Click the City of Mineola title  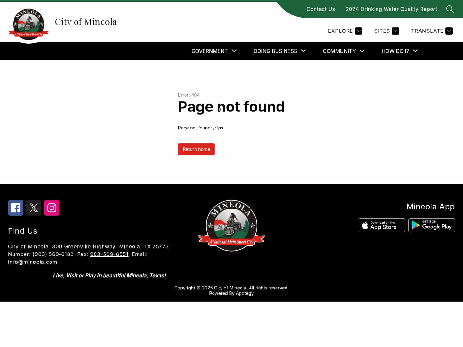coord(86,22)
